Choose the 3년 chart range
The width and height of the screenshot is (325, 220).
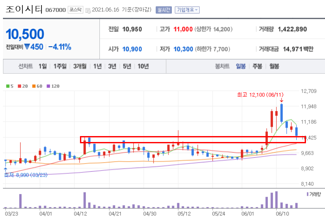click(x=112, y=66)
